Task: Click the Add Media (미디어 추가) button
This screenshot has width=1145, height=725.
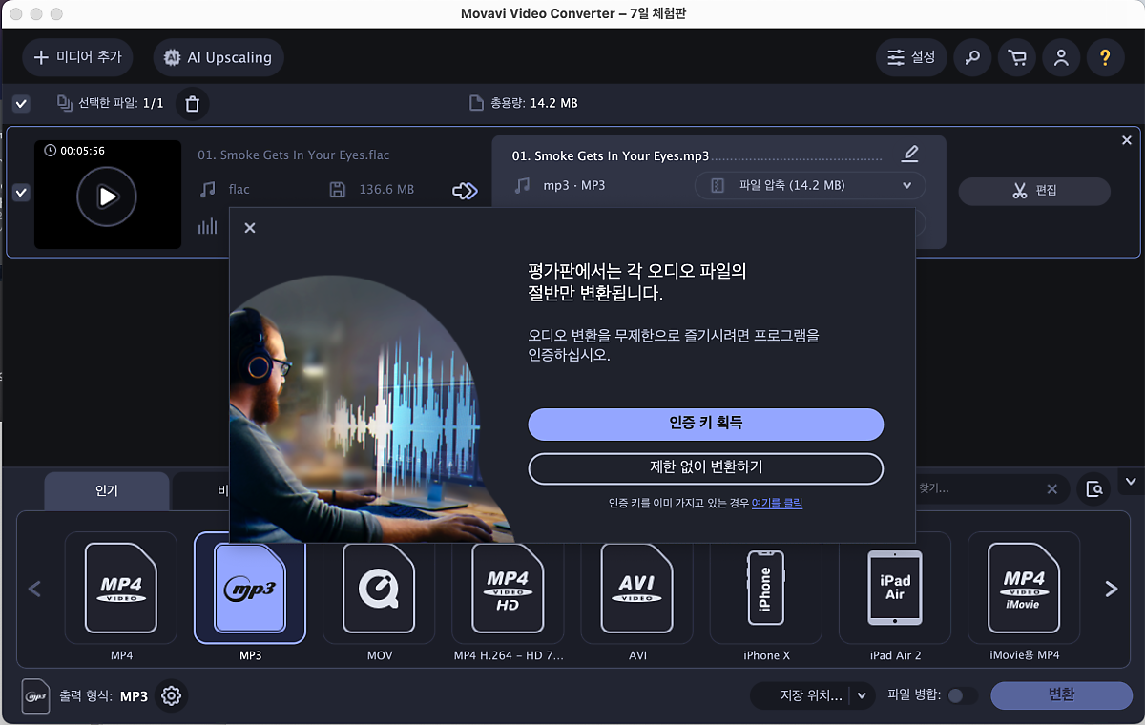Action: (78, 57)
